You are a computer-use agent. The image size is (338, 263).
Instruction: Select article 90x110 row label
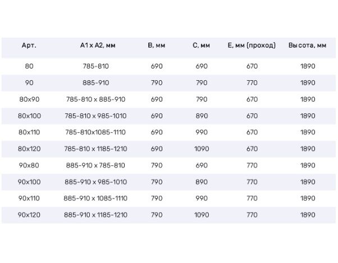(29, 198)
